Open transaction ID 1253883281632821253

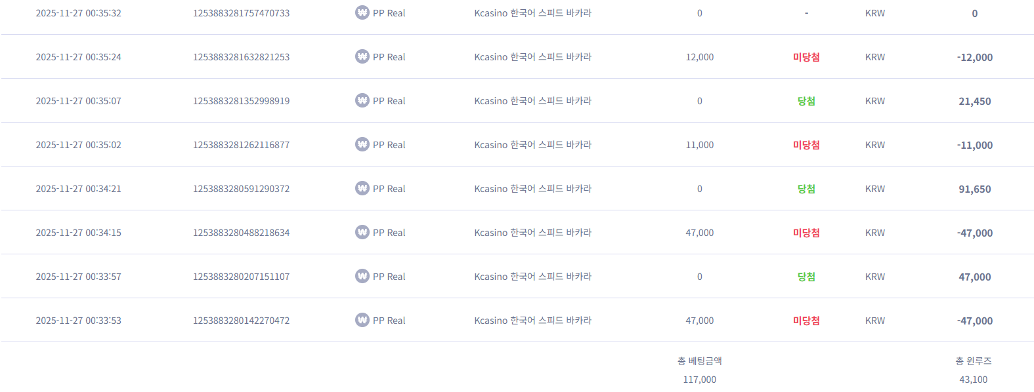[241, 57]
